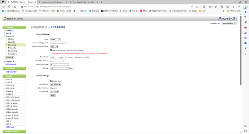This screenshot has height=134, width=249.
Task: Click the Add input link
Action: coord(10,127)
